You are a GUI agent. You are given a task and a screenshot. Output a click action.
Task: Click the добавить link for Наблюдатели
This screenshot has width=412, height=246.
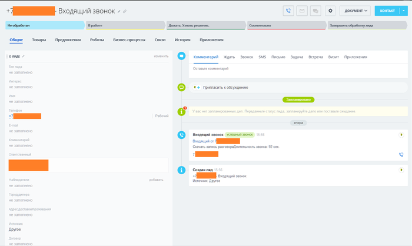[156, 179]
